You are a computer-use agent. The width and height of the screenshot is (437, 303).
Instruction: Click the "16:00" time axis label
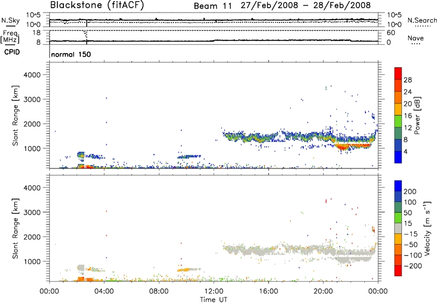(268, 292)
